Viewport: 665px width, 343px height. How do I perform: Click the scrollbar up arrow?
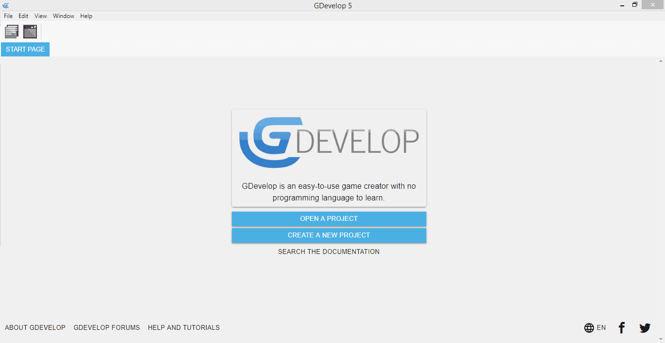point(661,61)
